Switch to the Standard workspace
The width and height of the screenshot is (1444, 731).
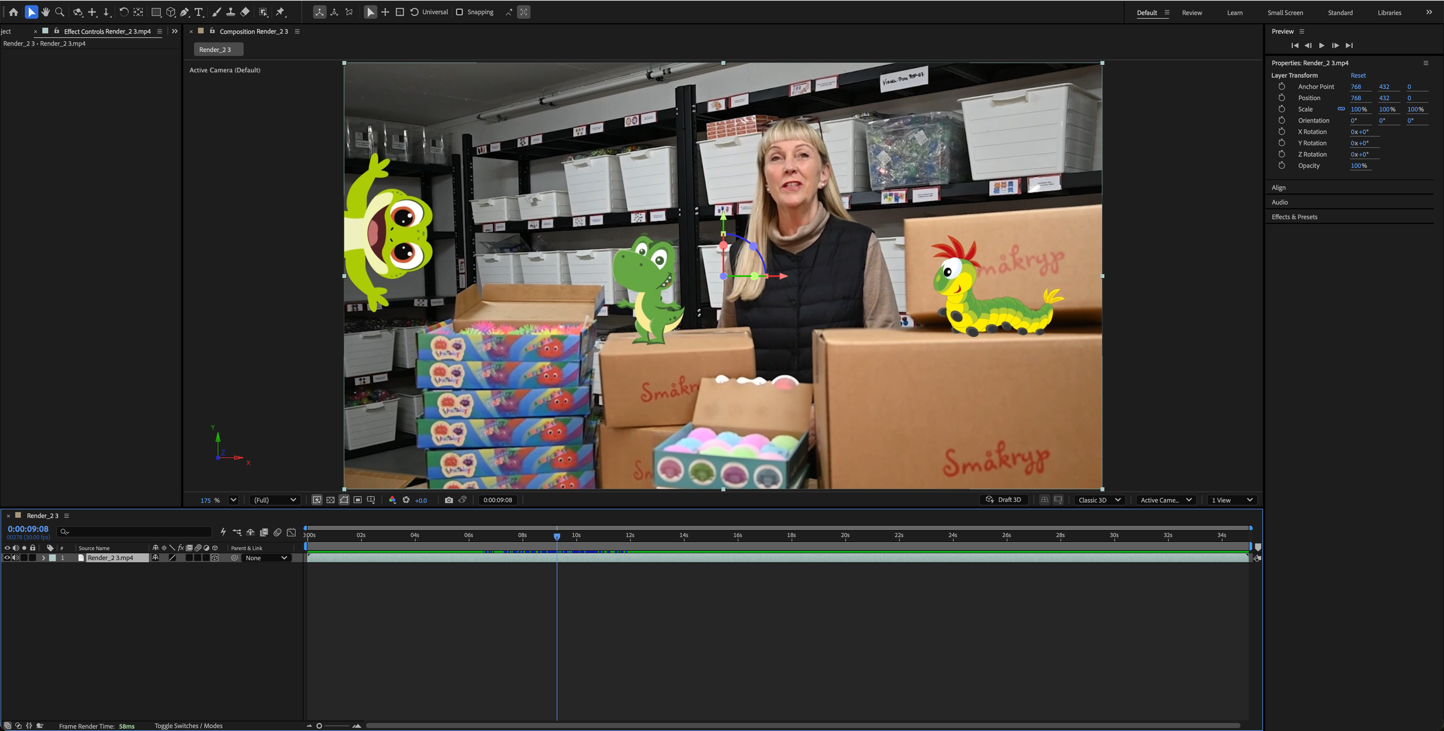(1340, 13)
